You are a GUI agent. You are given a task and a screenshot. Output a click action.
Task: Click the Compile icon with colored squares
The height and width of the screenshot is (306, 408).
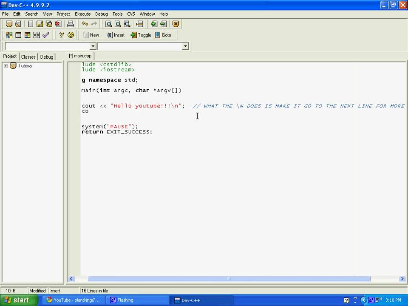click(x=9, y=35)
